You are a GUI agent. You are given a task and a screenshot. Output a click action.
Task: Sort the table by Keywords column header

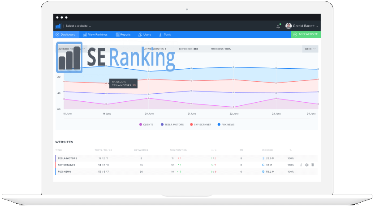tap(141, 150)
